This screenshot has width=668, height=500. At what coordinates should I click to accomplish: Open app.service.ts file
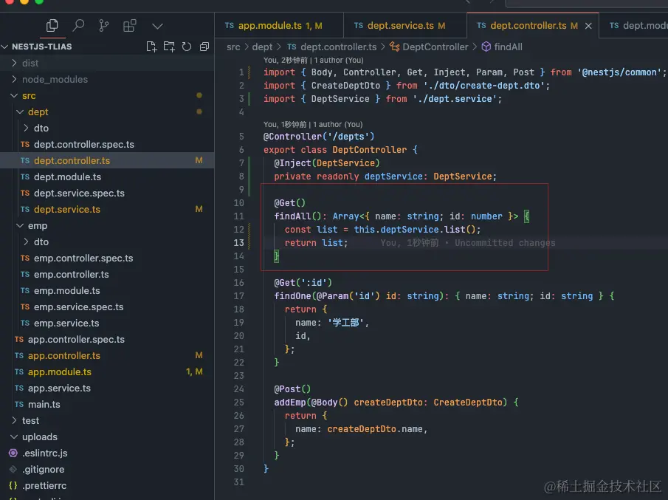59,388
